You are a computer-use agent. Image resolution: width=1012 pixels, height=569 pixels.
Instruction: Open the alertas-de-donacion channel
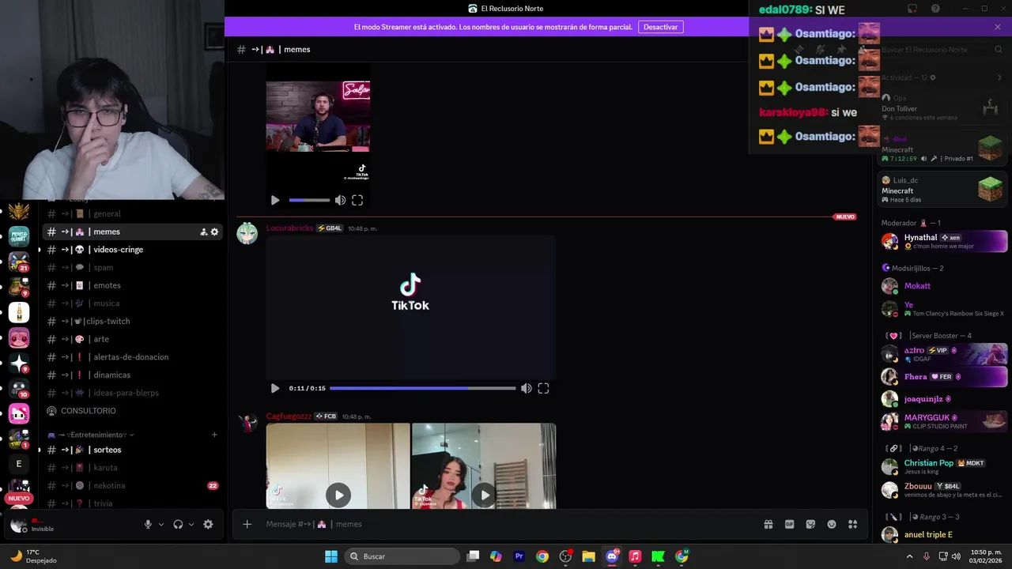click(131, 356)
